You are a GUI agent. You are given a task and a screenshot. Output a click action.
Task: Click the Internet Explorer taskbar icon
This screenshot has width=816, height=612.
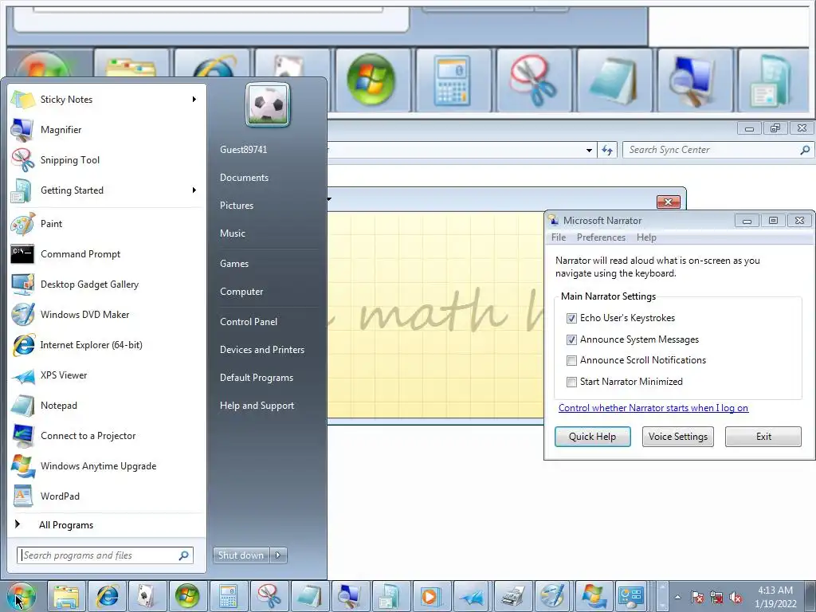click(x=108, y=596)
